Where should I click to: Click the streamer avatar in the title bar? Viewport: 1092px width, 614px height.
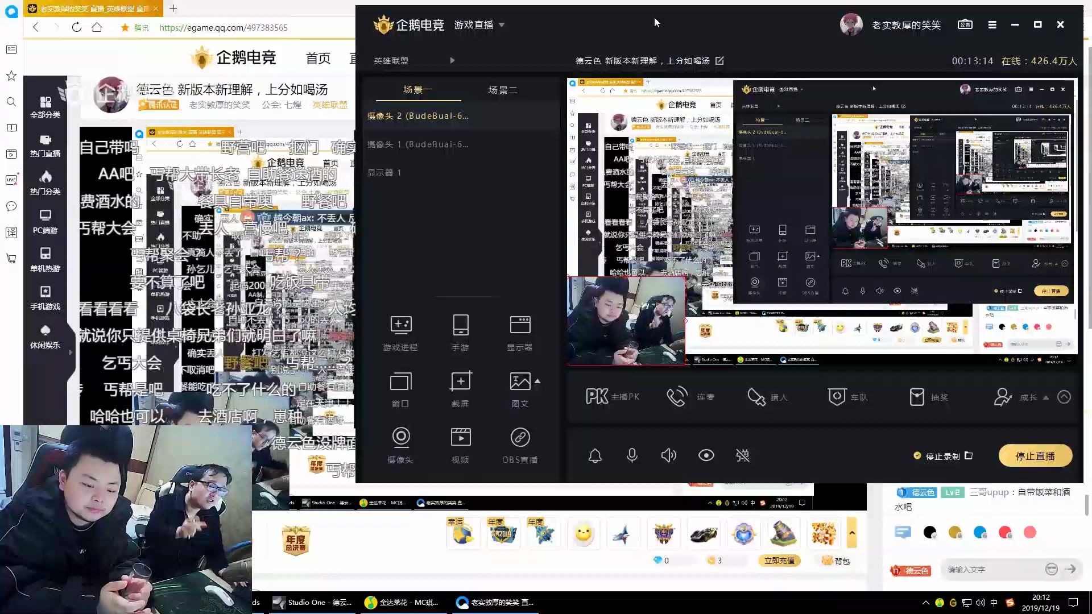click(851, 24)
